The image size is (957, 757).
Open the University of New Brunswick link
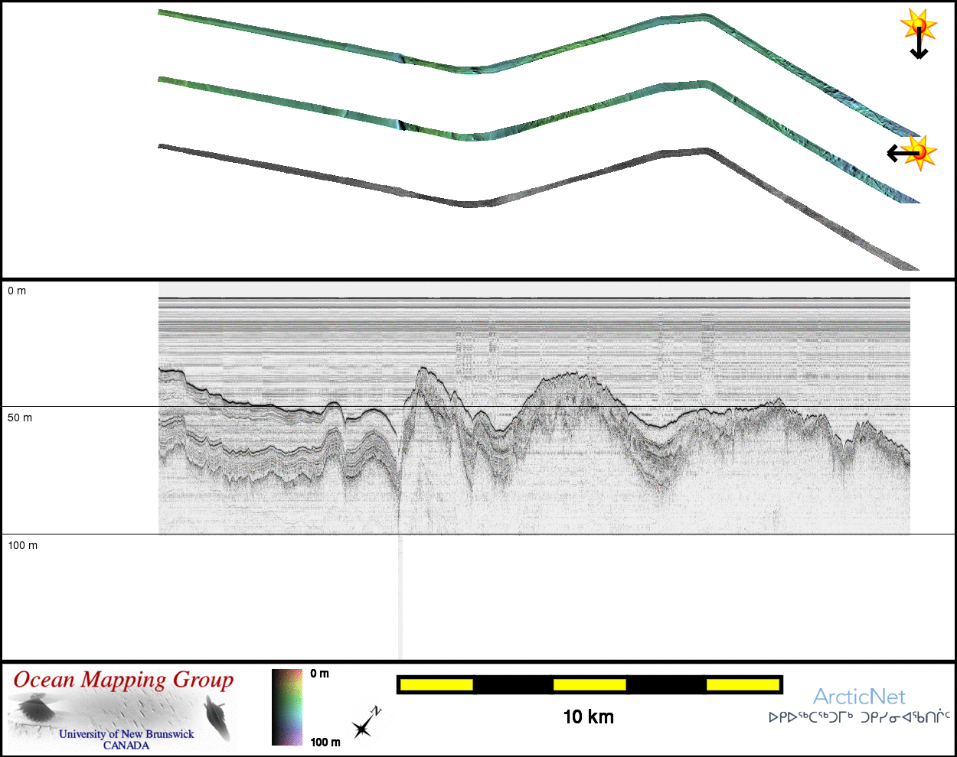(126, 734)
